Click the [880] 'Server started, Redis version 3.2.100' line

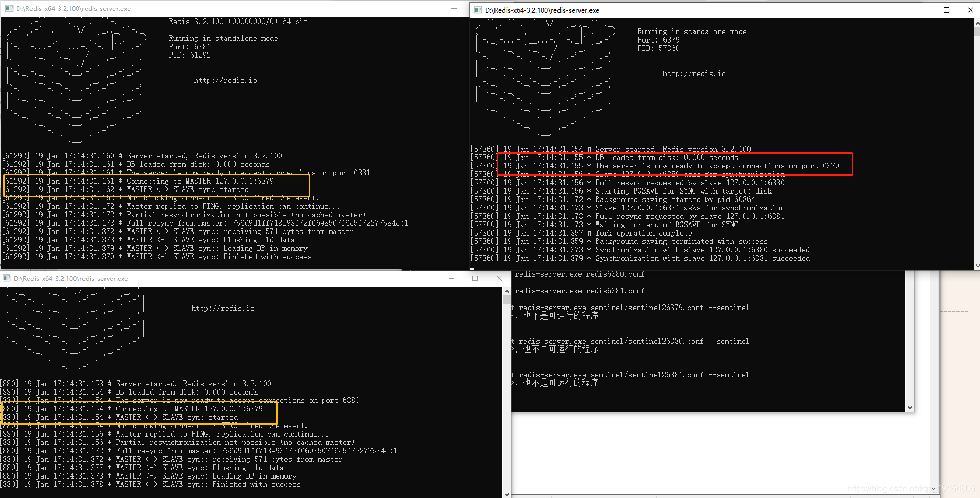[x=136, y=384]
